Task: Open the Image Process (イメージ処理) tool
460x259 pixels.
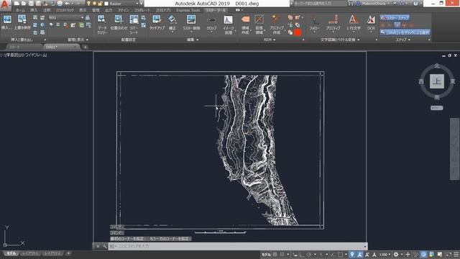Action: (x=229, y=24)
